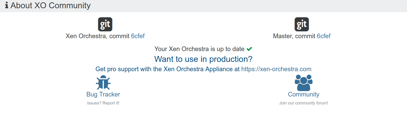Click the git logo above Master commit

coord(302,24)
